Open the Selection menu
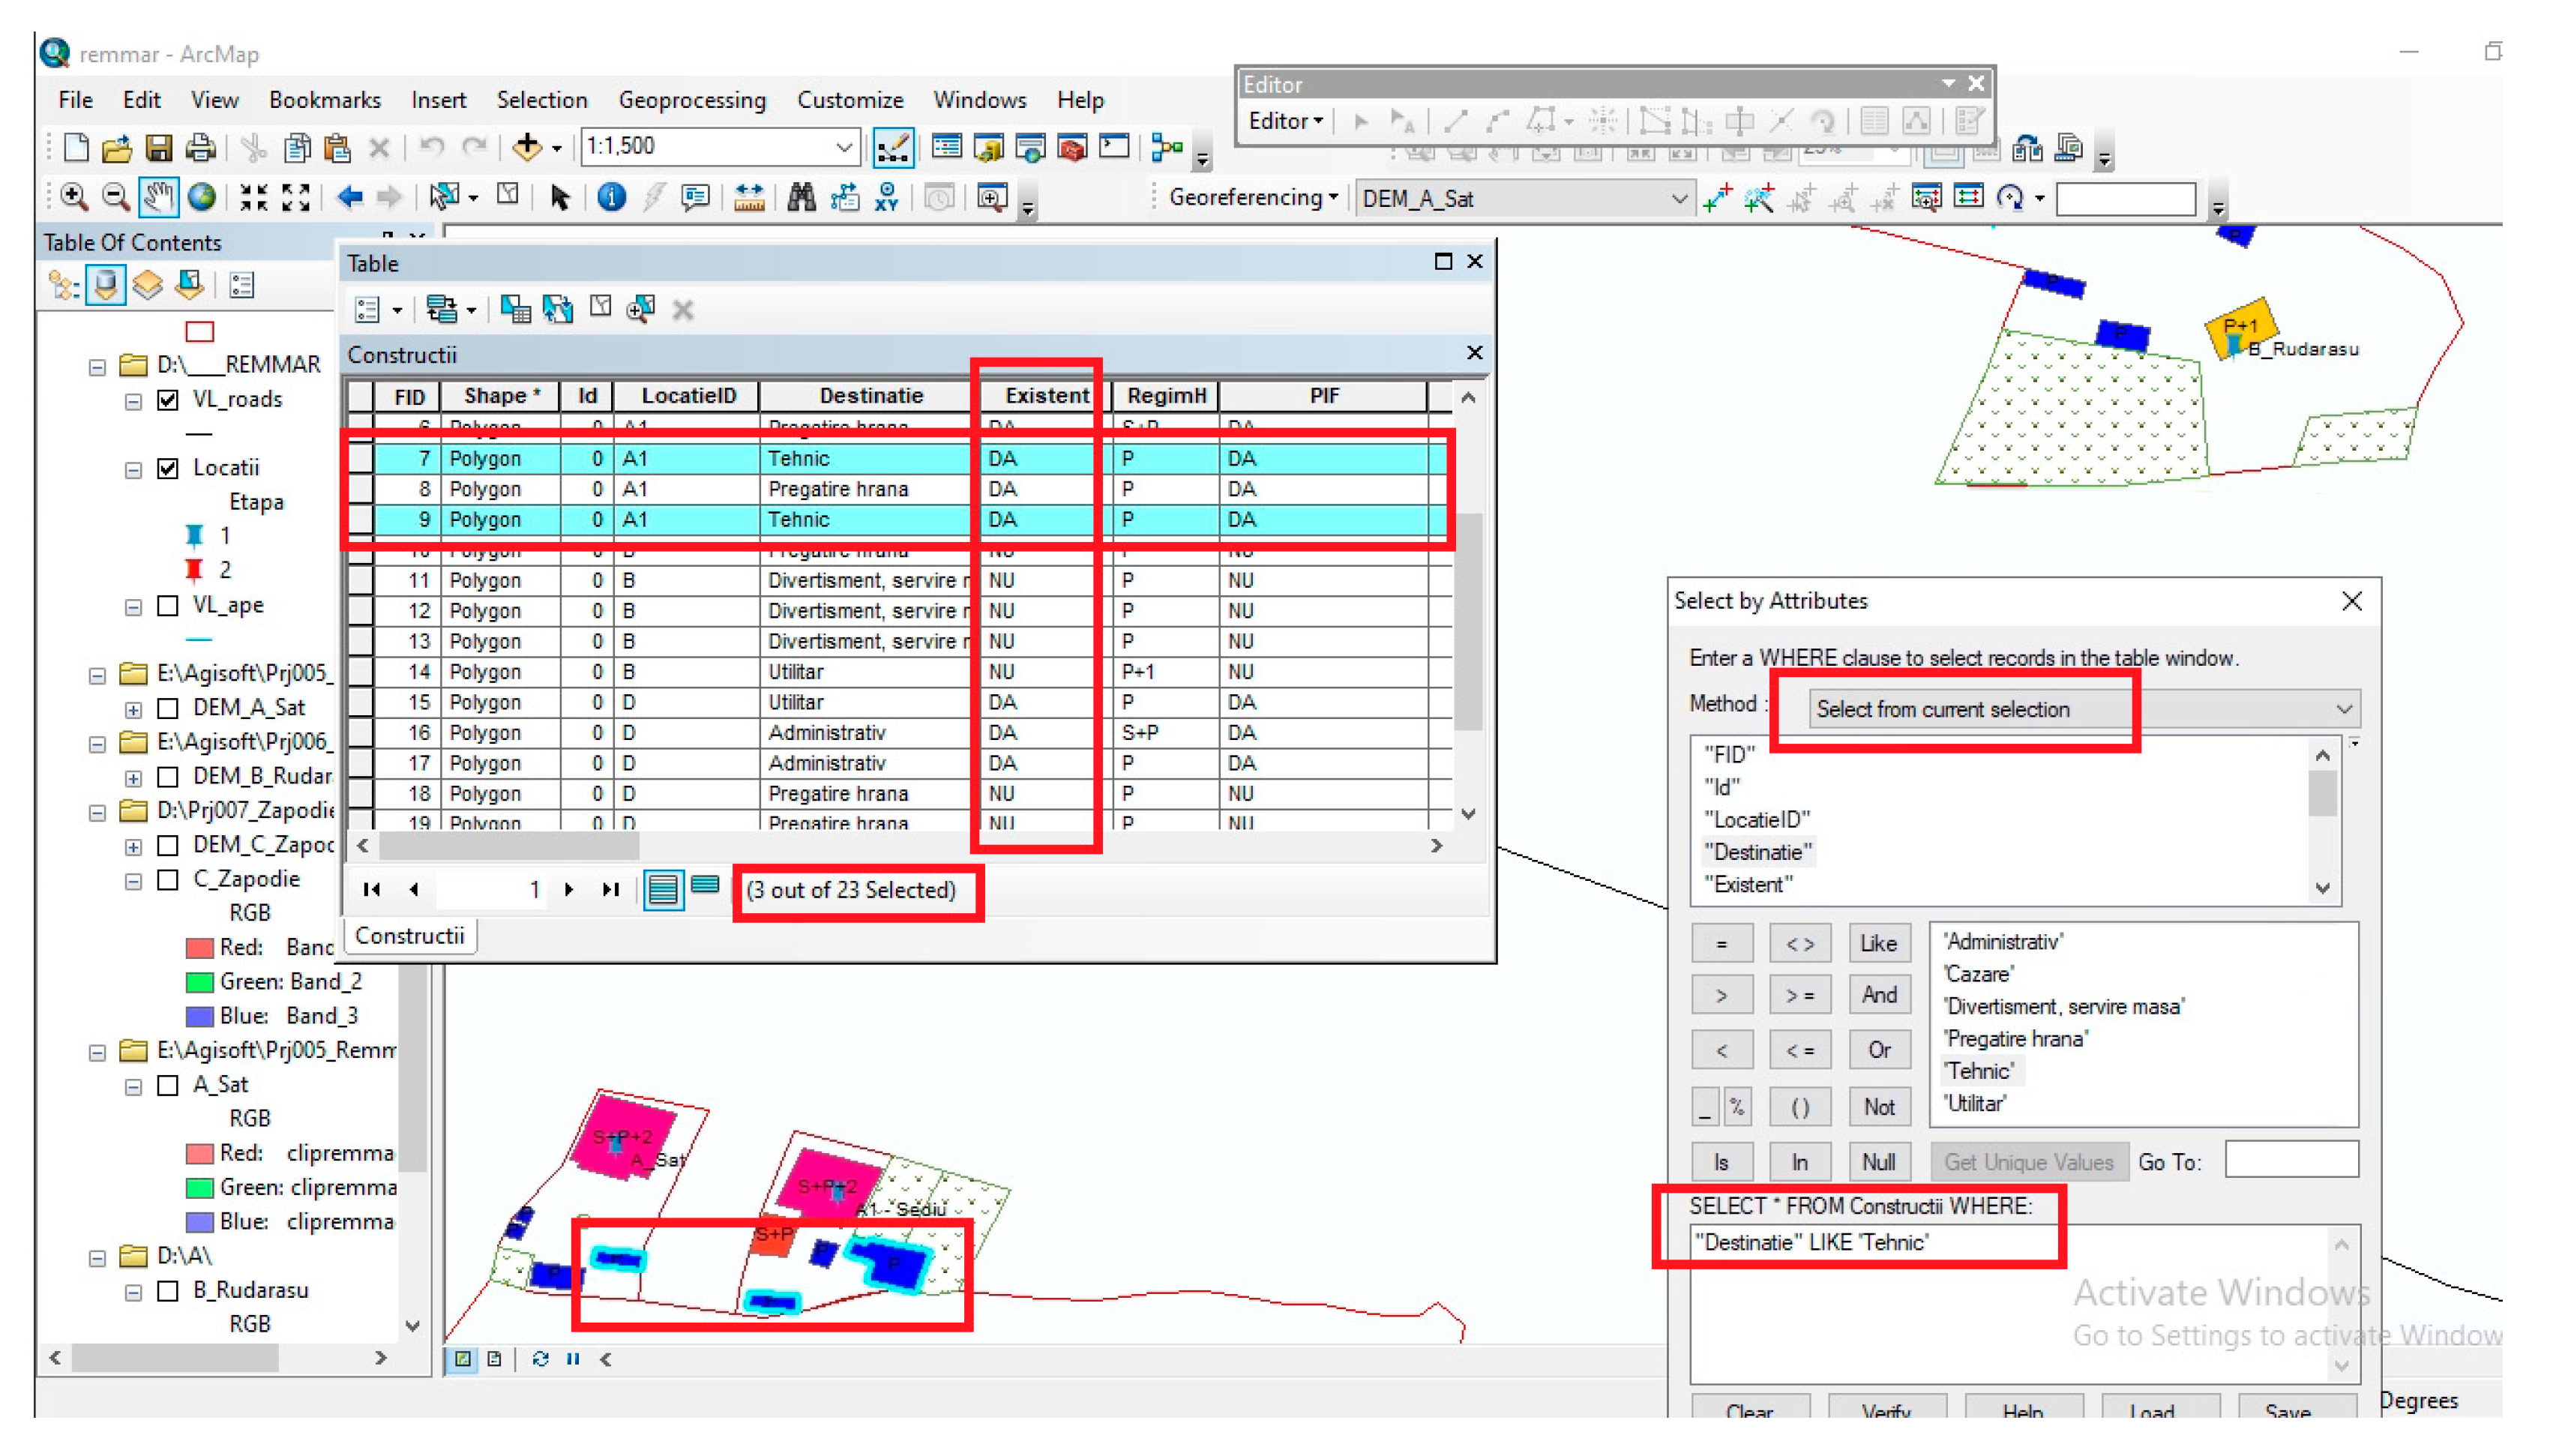The image size is (2550, 1456). [541, 100]
